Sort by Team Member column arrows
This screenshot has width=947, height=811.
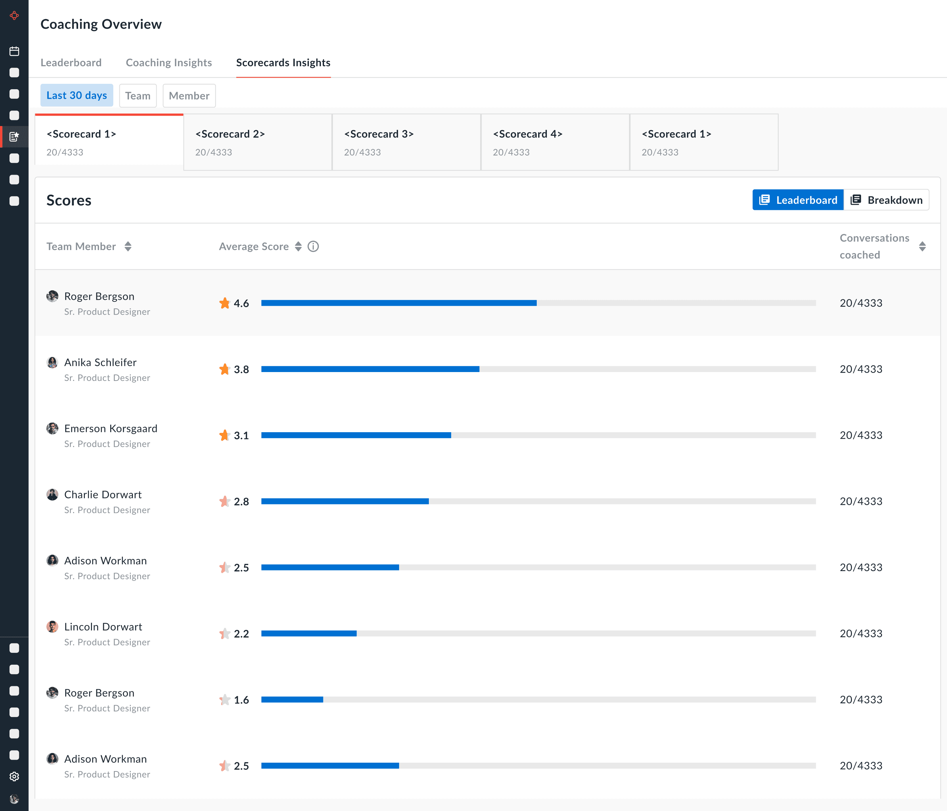coord(128,247)
